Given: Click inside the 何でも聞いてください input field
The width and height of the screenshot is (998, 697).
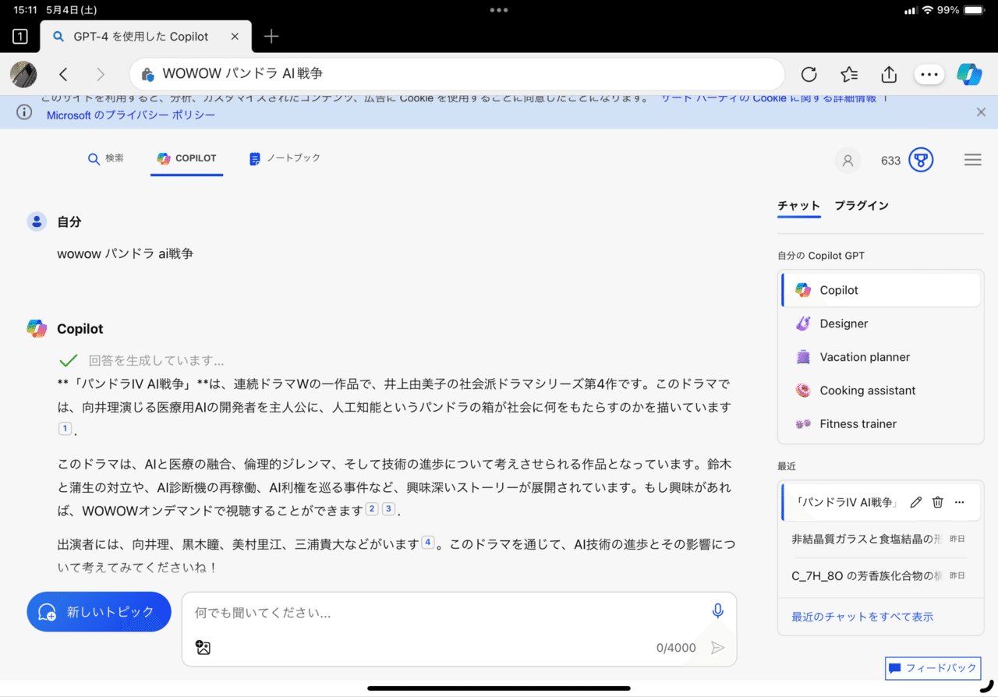Looking at the screenshot, I should click(390, 612).
